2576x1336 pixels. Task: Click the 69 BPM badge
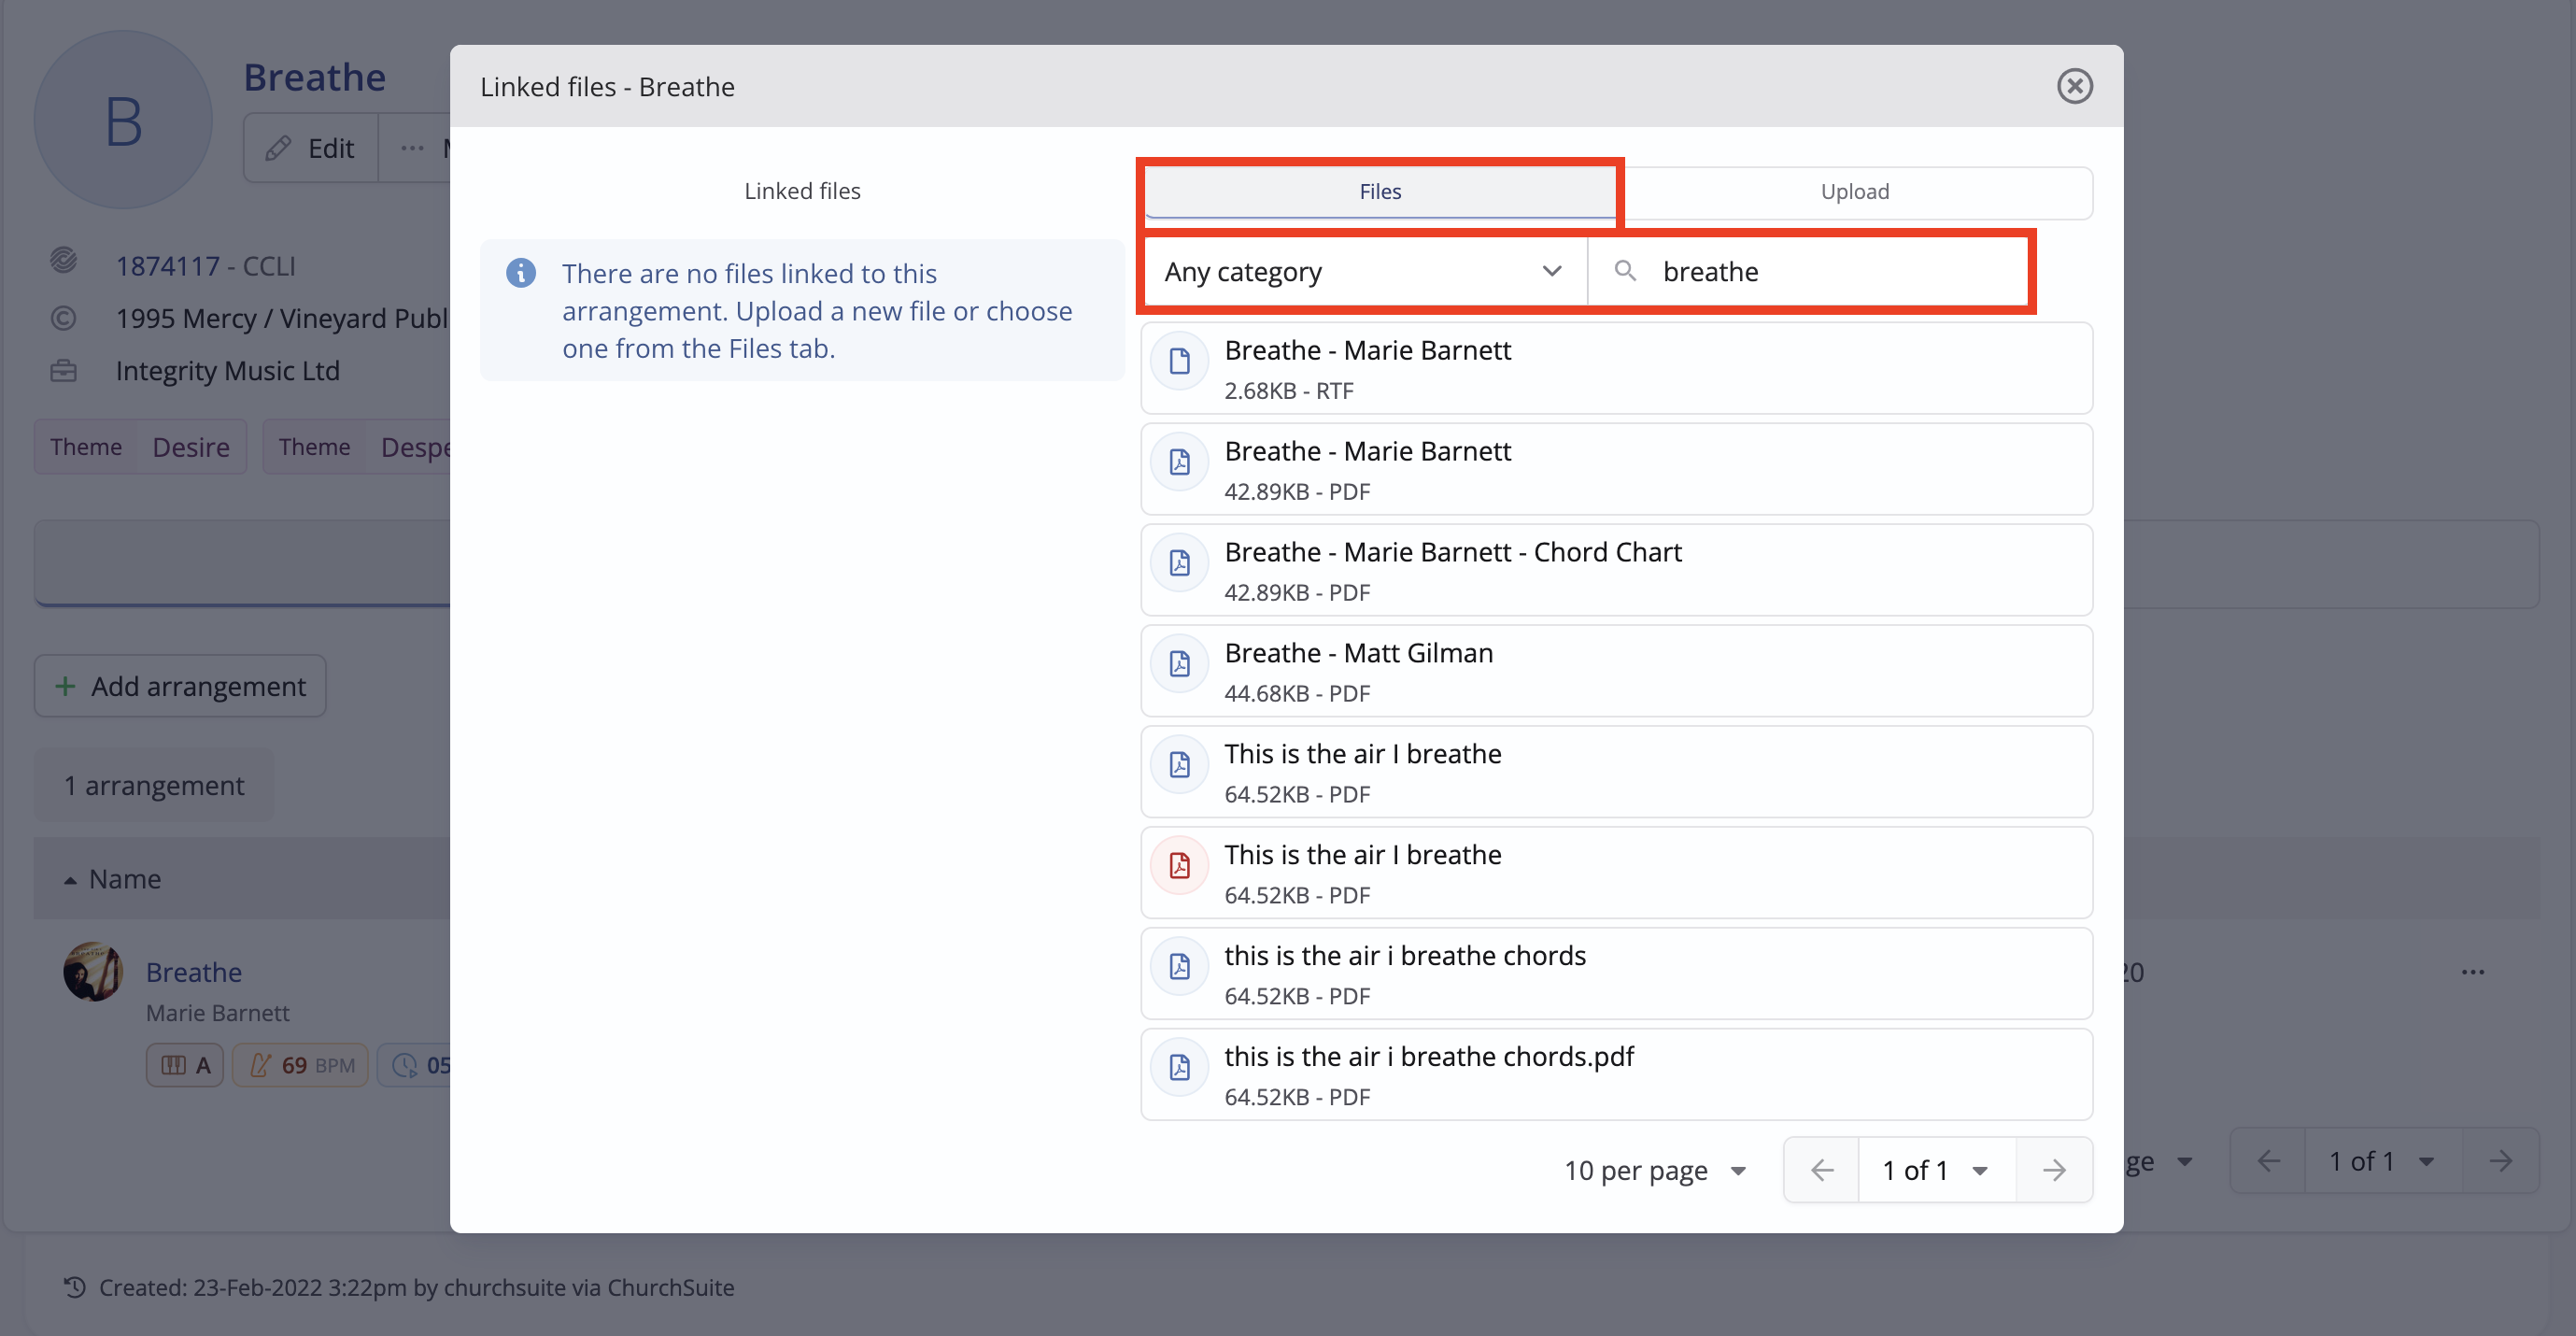pos(300,1065)
